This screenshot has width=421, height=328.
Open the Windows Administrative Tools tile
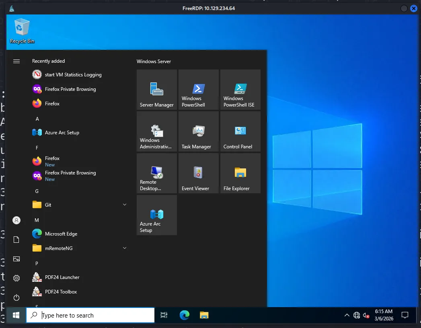click(x=156, y=131)
